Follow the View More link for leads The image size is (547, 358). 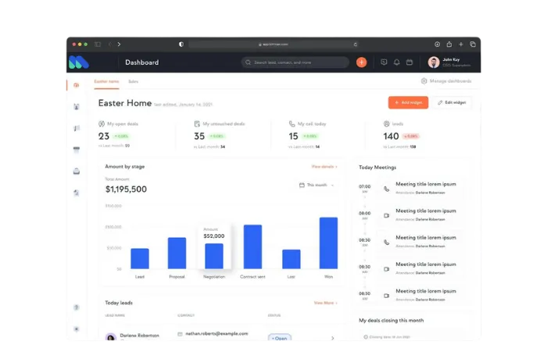tap(325, 303)
